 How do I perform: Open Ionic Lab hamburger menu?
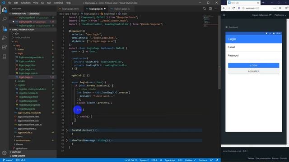(x=224, y=15)
